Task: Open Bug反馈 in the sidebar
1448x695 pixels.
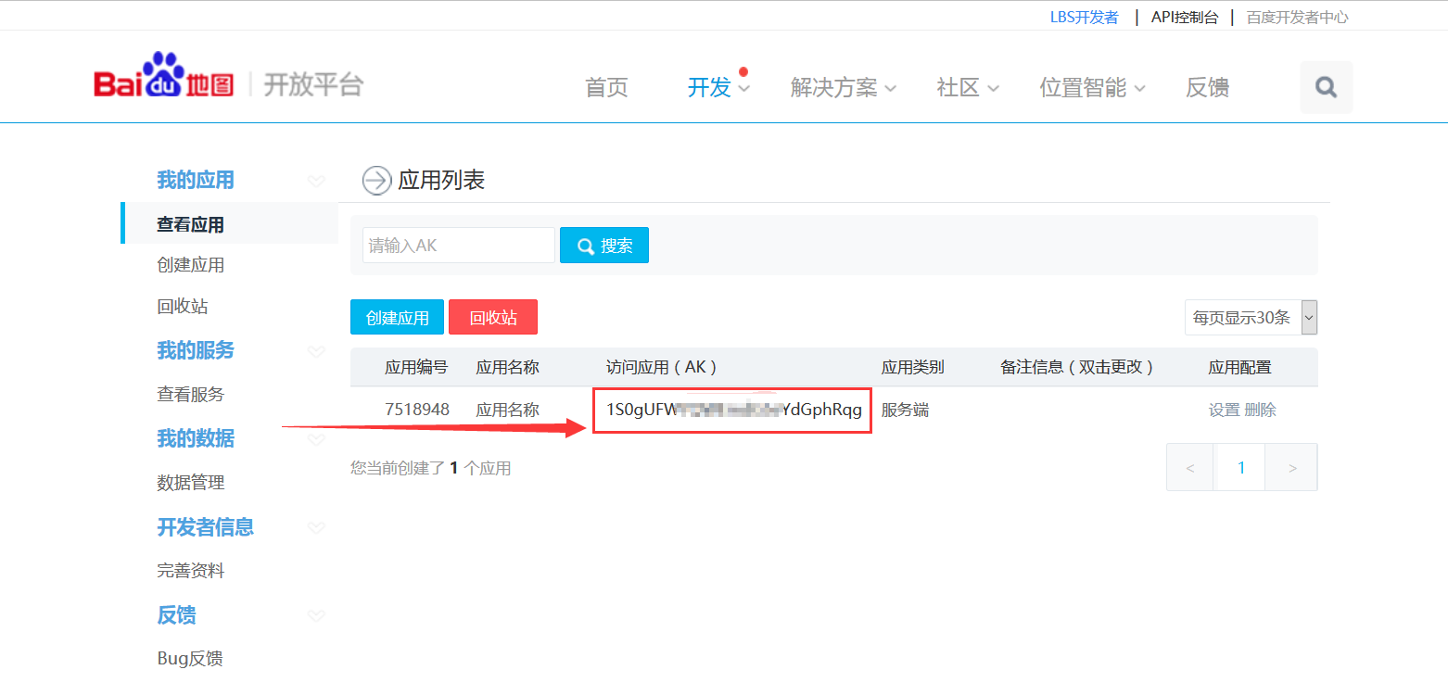Action: (x=189, y=659)
